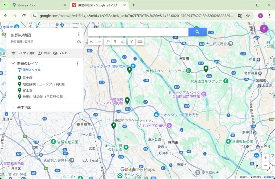Toggle the 無題のレイヤ visibility checkbox

[x=13, y=63]
